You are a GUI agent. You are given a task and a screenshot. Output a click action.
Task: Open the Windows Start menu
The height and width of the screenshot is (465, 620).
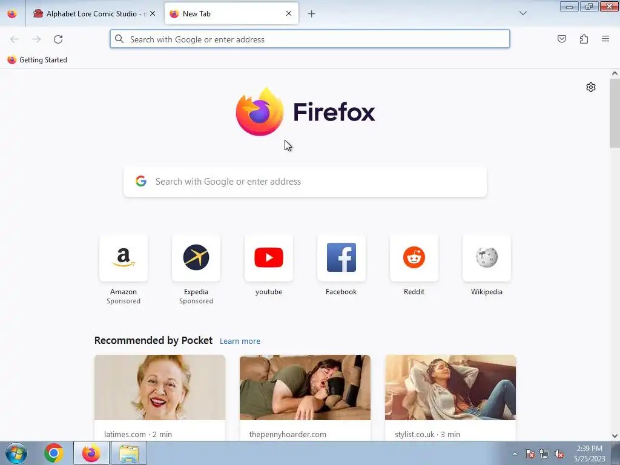[16, 453]
